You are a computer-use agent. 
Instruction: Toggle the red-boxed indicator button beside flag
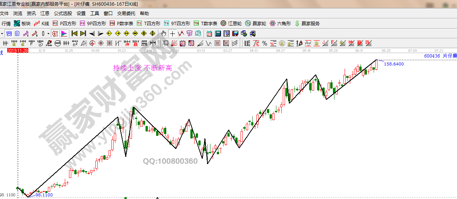pyautogui.click(x=55, y=33)
